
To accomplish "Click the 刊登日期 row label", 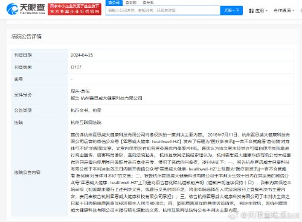I will tap(23, 55).
